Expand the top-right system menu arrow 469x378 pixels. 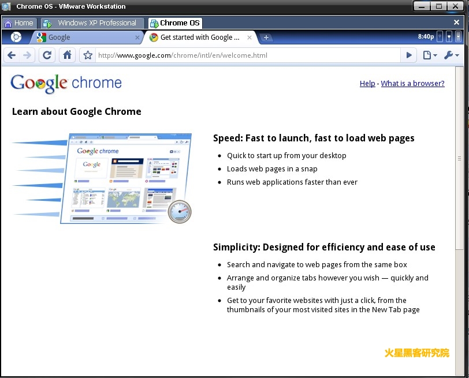[x=459, y=37]
